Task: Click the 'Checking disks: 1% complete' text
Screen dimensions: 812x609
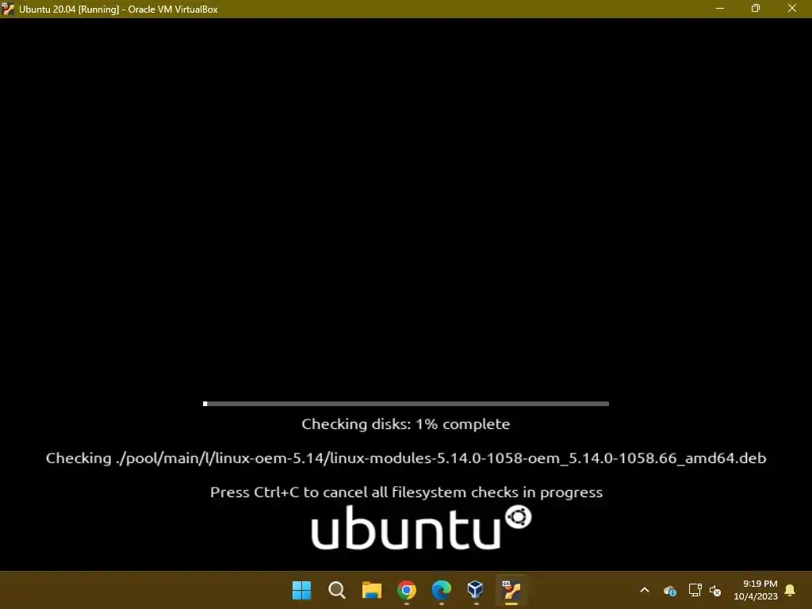Action: click(406, 424)
